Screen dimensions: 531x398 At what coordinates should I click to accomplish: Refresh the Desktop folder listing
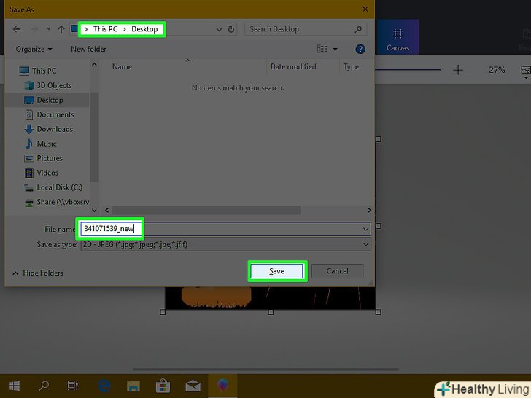tap(231, 29)
